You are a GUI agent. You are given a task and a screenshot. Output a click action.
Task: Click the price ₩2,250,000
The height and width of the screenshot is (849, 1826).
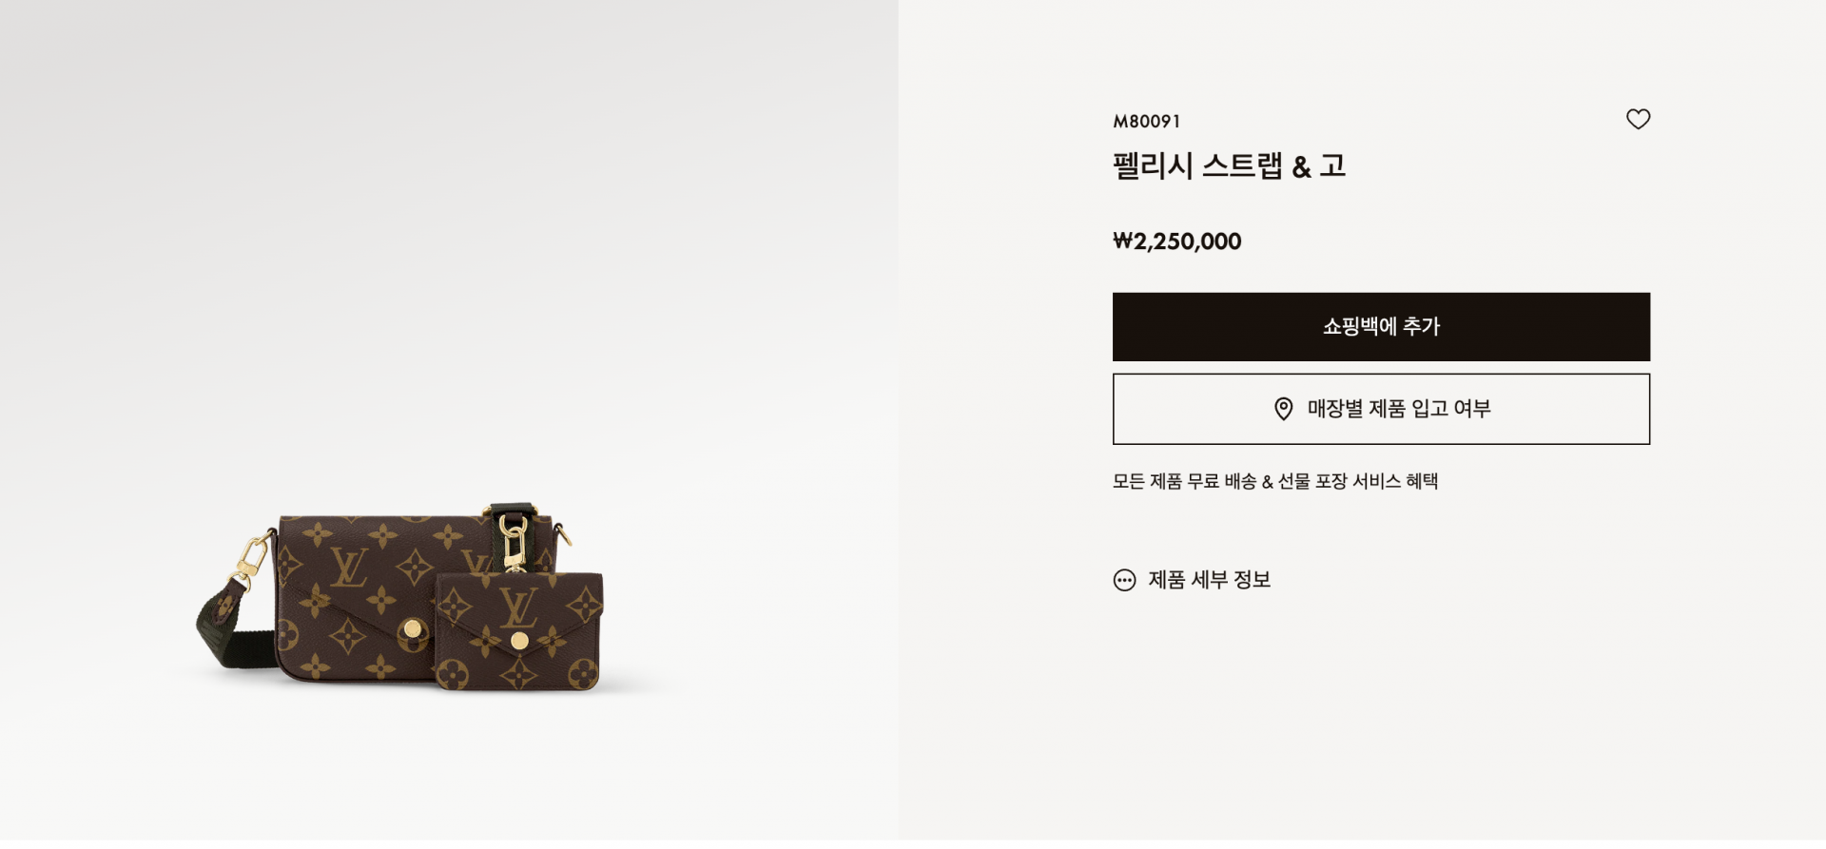1176,241
